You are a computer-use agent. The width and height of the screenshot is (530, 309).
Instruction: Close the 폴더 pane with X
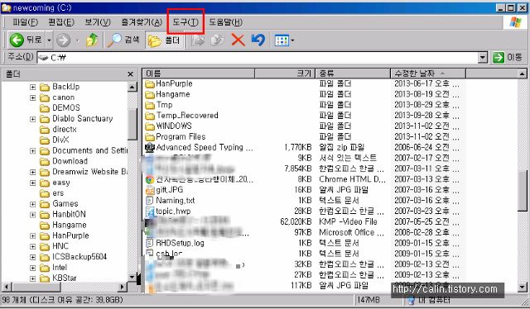coord(131,74)
